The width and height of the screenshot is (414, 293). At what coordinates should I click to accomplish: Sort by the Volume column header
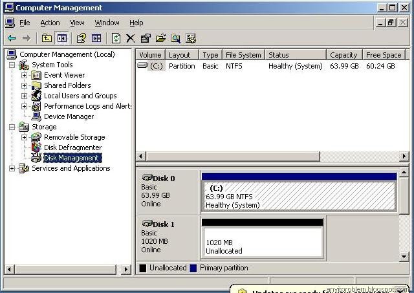click(150, 54)
